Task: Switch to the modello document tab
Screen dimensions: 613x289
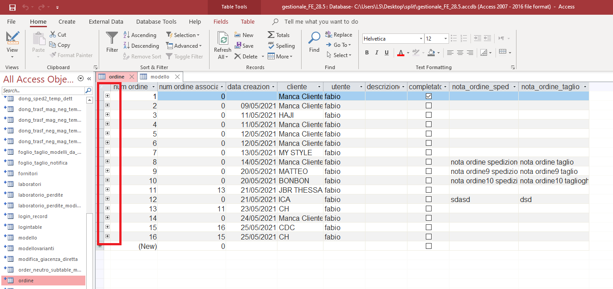Action: tap(160, 77)
